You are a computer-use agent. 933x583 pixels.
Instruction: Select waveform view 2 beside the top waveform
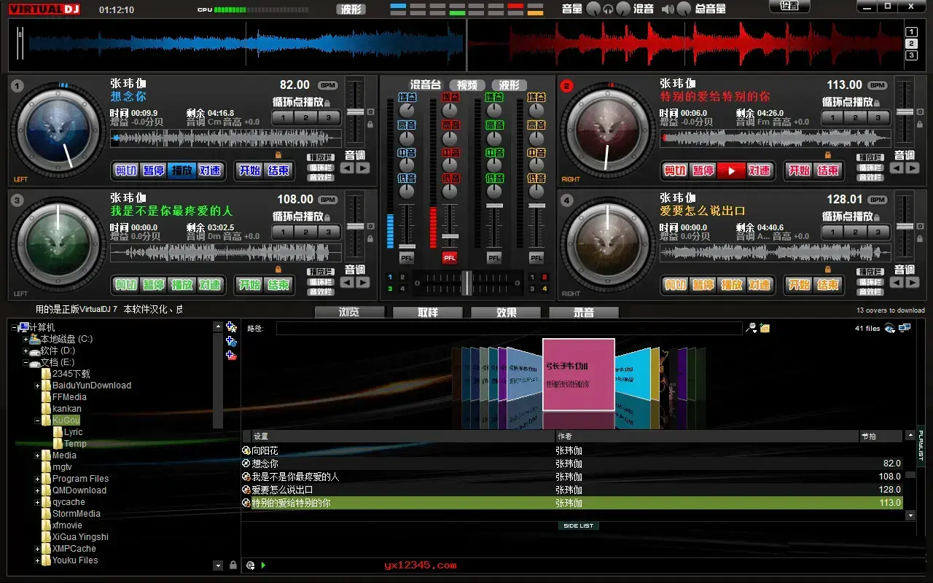click(x=911, y=44)
